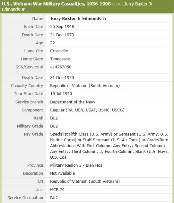Click the Component value Regular (RA, USN...)
Viewport: 174px width, 203px height.
point(87,110)
